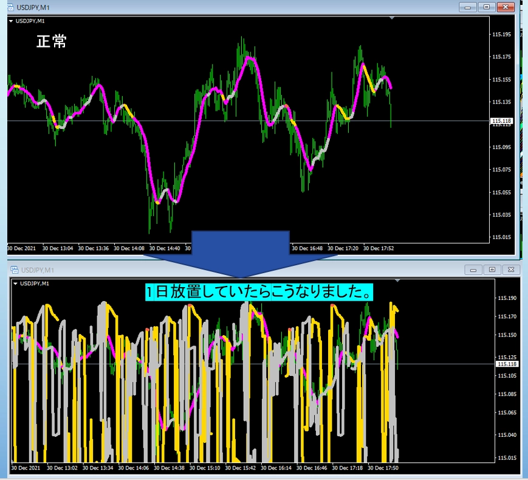The width and height of the screenshot is (528, 480).
Task: Close the top USDJPY,M1 chart window
Action: point(505,7)
